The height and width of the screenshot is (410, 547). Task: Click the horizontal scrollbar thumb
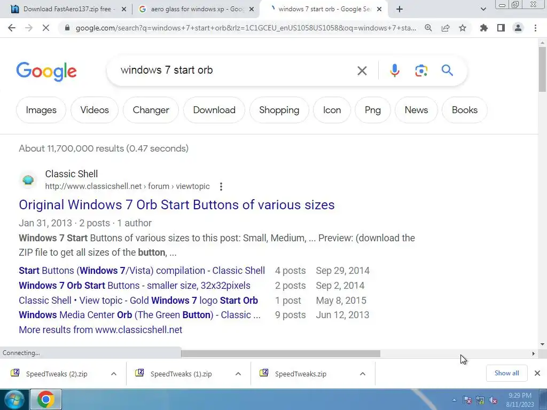point(280,353)
